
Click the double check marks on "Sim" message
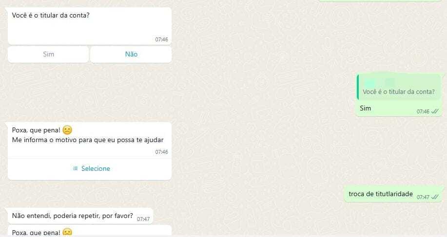coord(435,111)
